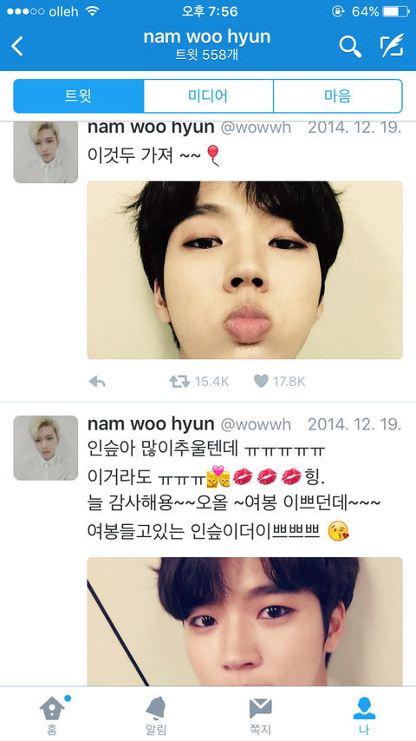This screenshot has width=416, height=741.
Task: Reply to the balloon tweet
Action: coord(97,382)
